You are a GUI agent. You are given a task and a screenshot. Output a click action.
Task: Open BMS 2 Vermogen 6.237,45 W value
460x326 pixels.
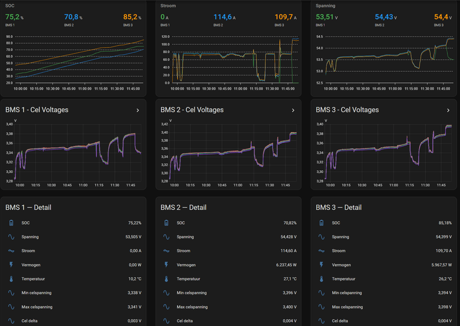point(286,265)
